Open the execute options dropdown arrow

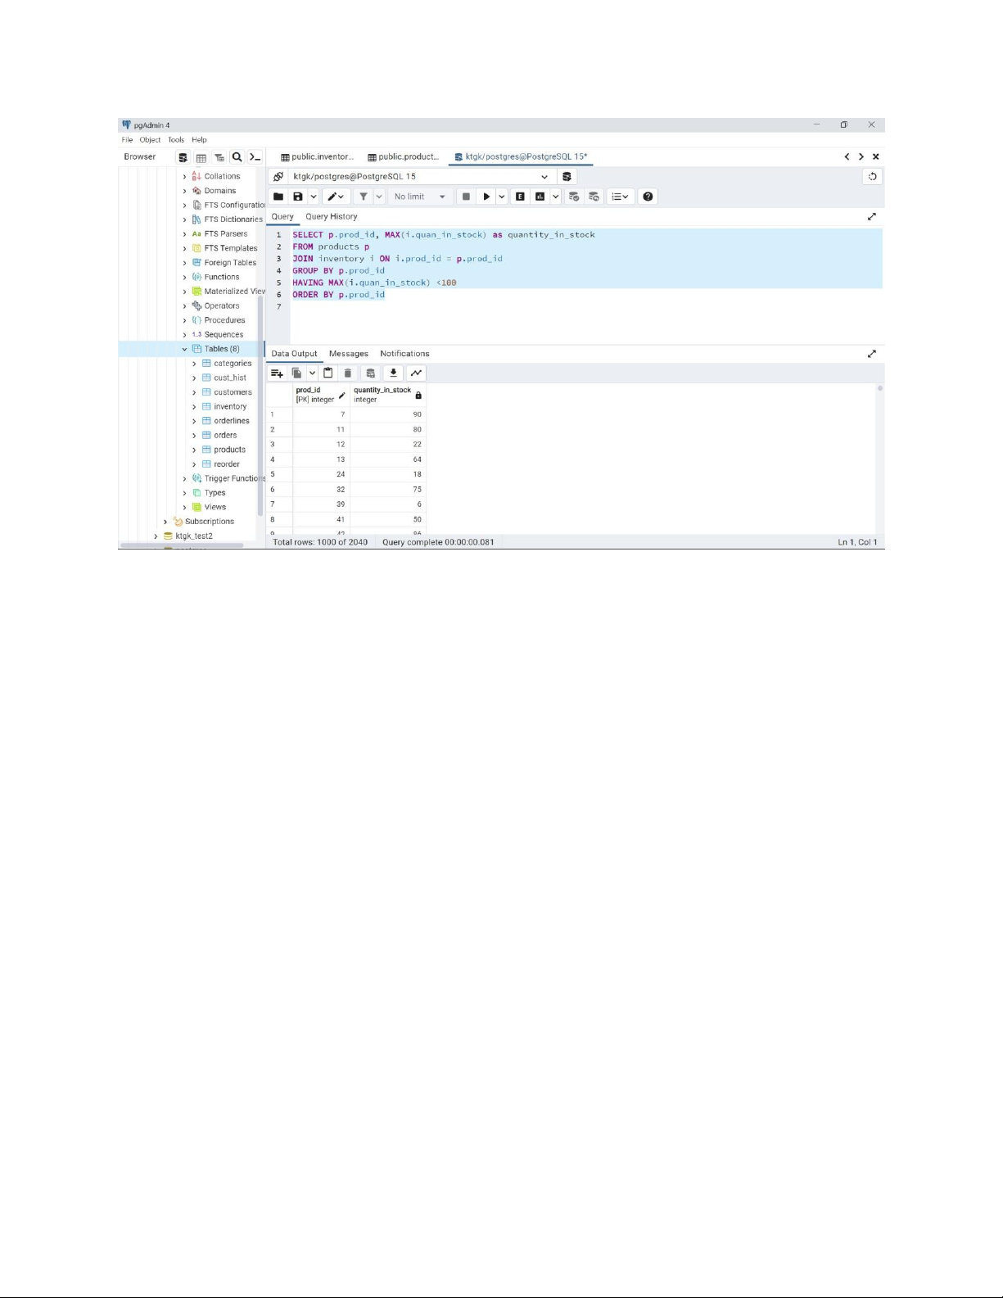(502, 197)
